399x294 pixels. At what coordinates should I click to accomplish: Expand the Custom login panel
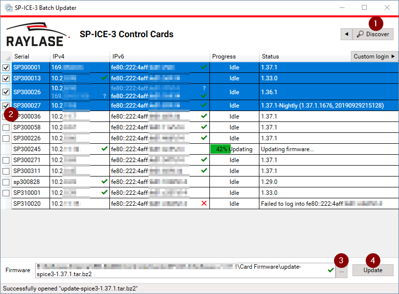pos(374,57)
